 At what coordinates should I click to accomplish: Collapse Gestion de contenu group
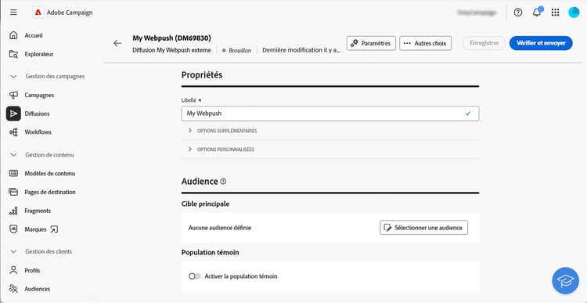pyautogui.click(x=14, y=155)
